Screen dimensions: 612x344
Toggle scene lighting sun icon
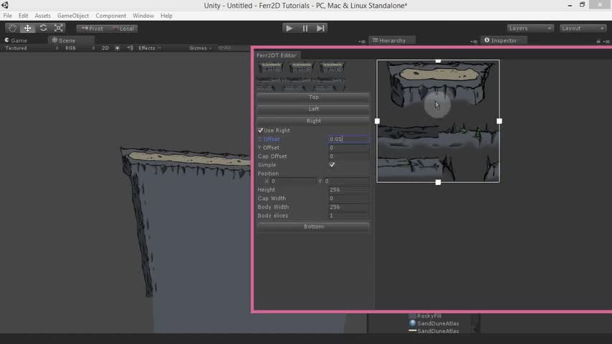[118, 48]
